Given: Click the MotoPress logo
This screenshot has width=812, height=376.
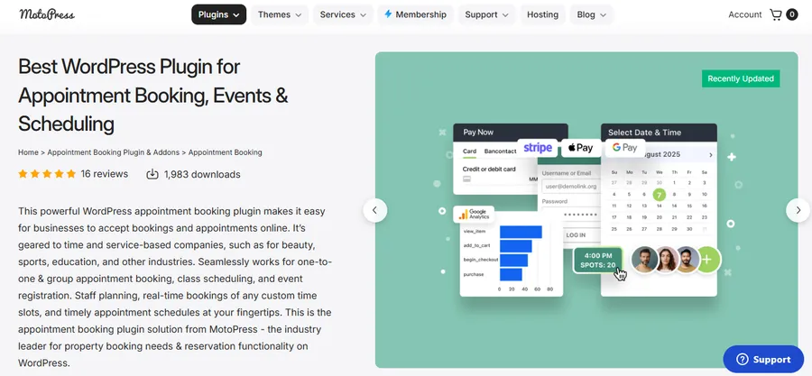Looking at the screenshot, I should tap(47, 14).
